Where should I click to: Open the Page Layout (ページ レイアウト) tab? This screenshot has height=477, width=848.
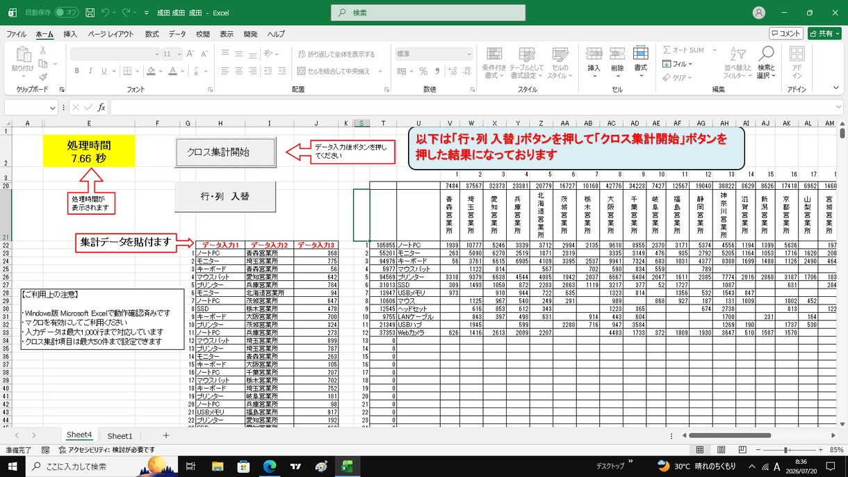(x=111, y=34)
